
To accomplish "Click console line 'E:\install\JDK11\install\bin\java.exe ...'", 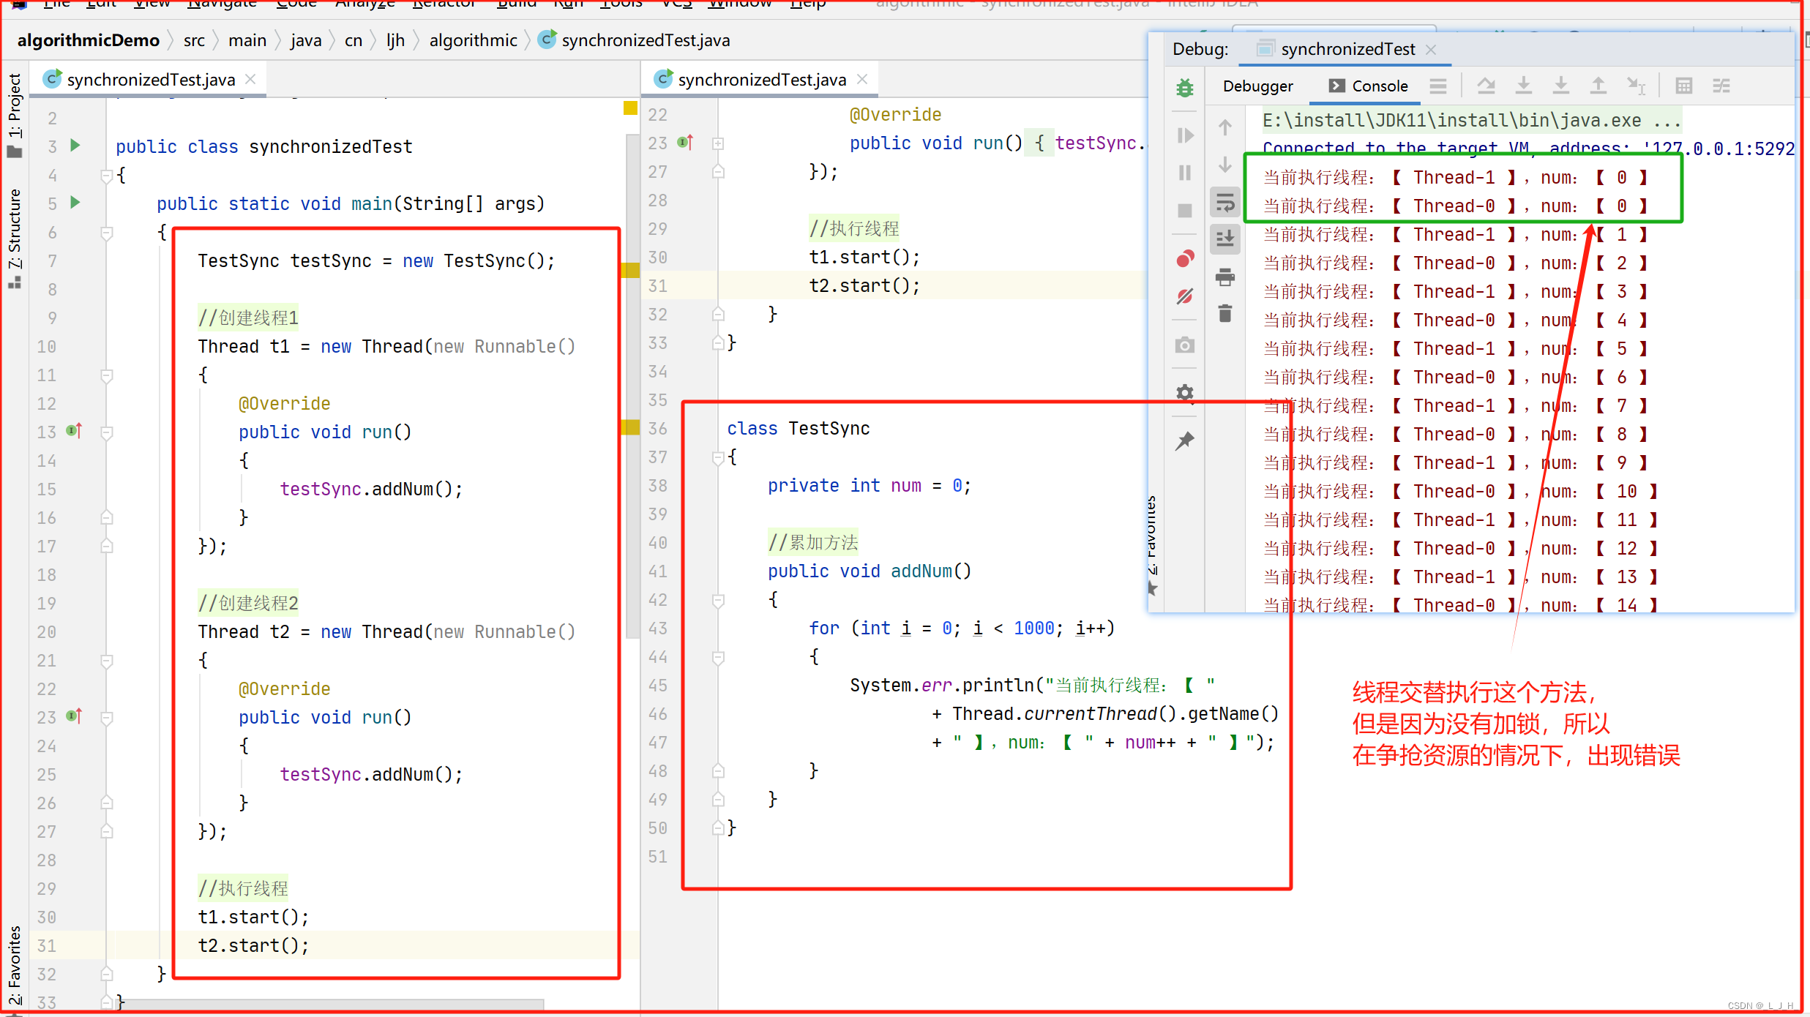I will pyautogui.click(x=1471, y=120).
